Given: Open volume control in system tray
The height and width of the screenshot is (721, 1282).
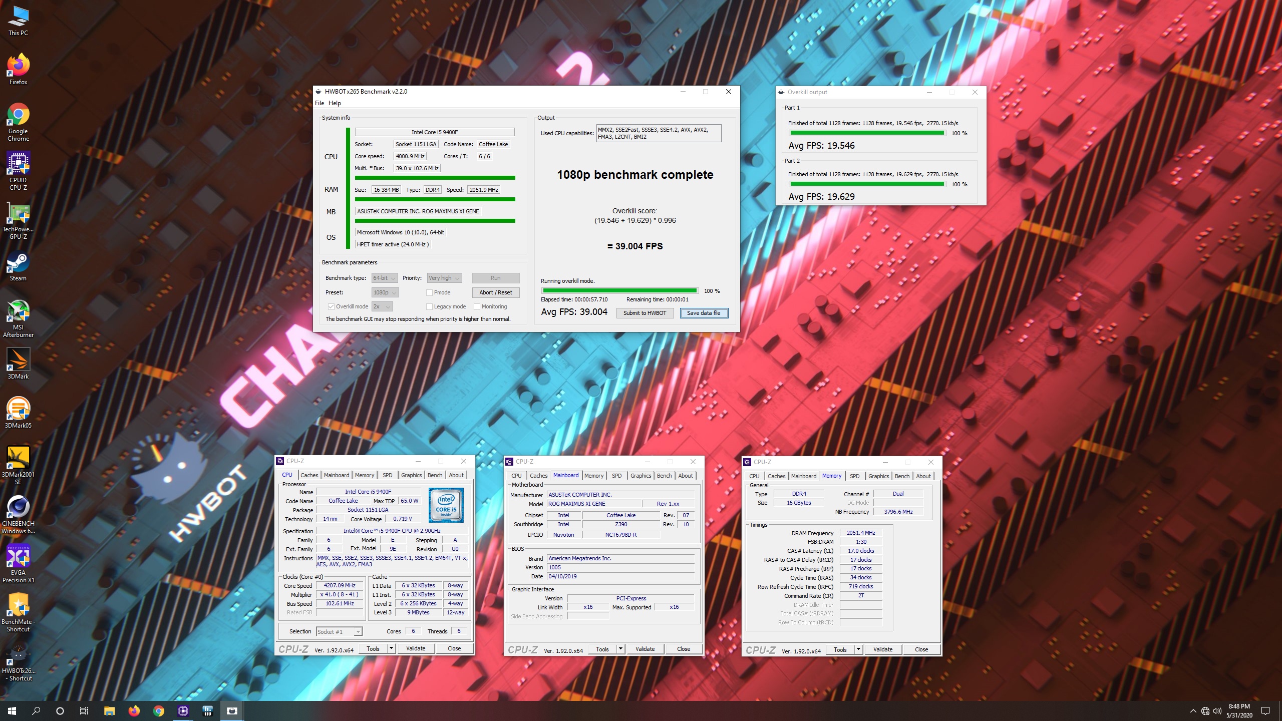Looking at the screenshot, I should [1217, 711].
